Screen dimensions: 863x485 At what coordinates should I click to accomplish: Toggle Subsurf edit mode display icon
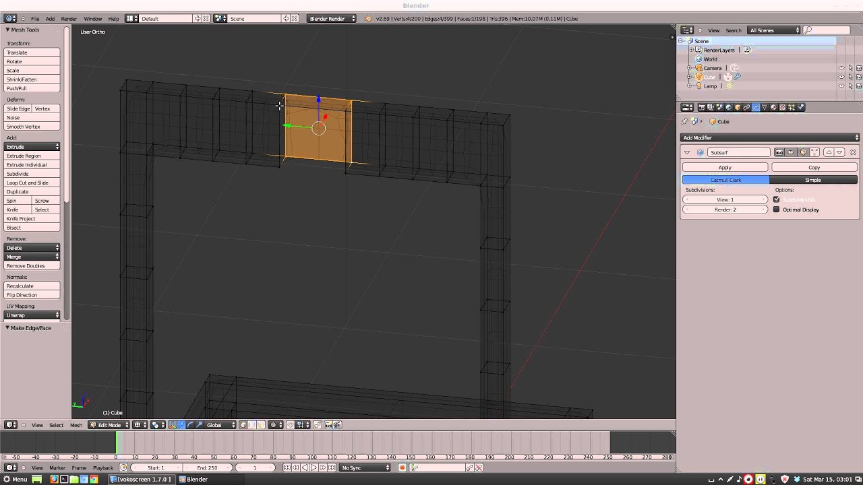pyautogui.click(x=803, y=152)
